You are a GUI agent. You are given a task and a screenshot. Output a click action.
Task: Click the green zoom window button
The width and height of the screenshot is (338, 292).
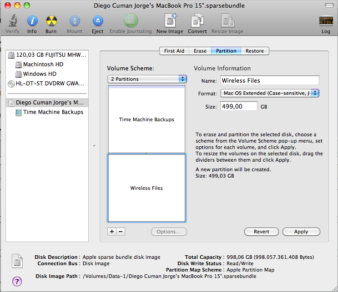[x=27, y=5]
